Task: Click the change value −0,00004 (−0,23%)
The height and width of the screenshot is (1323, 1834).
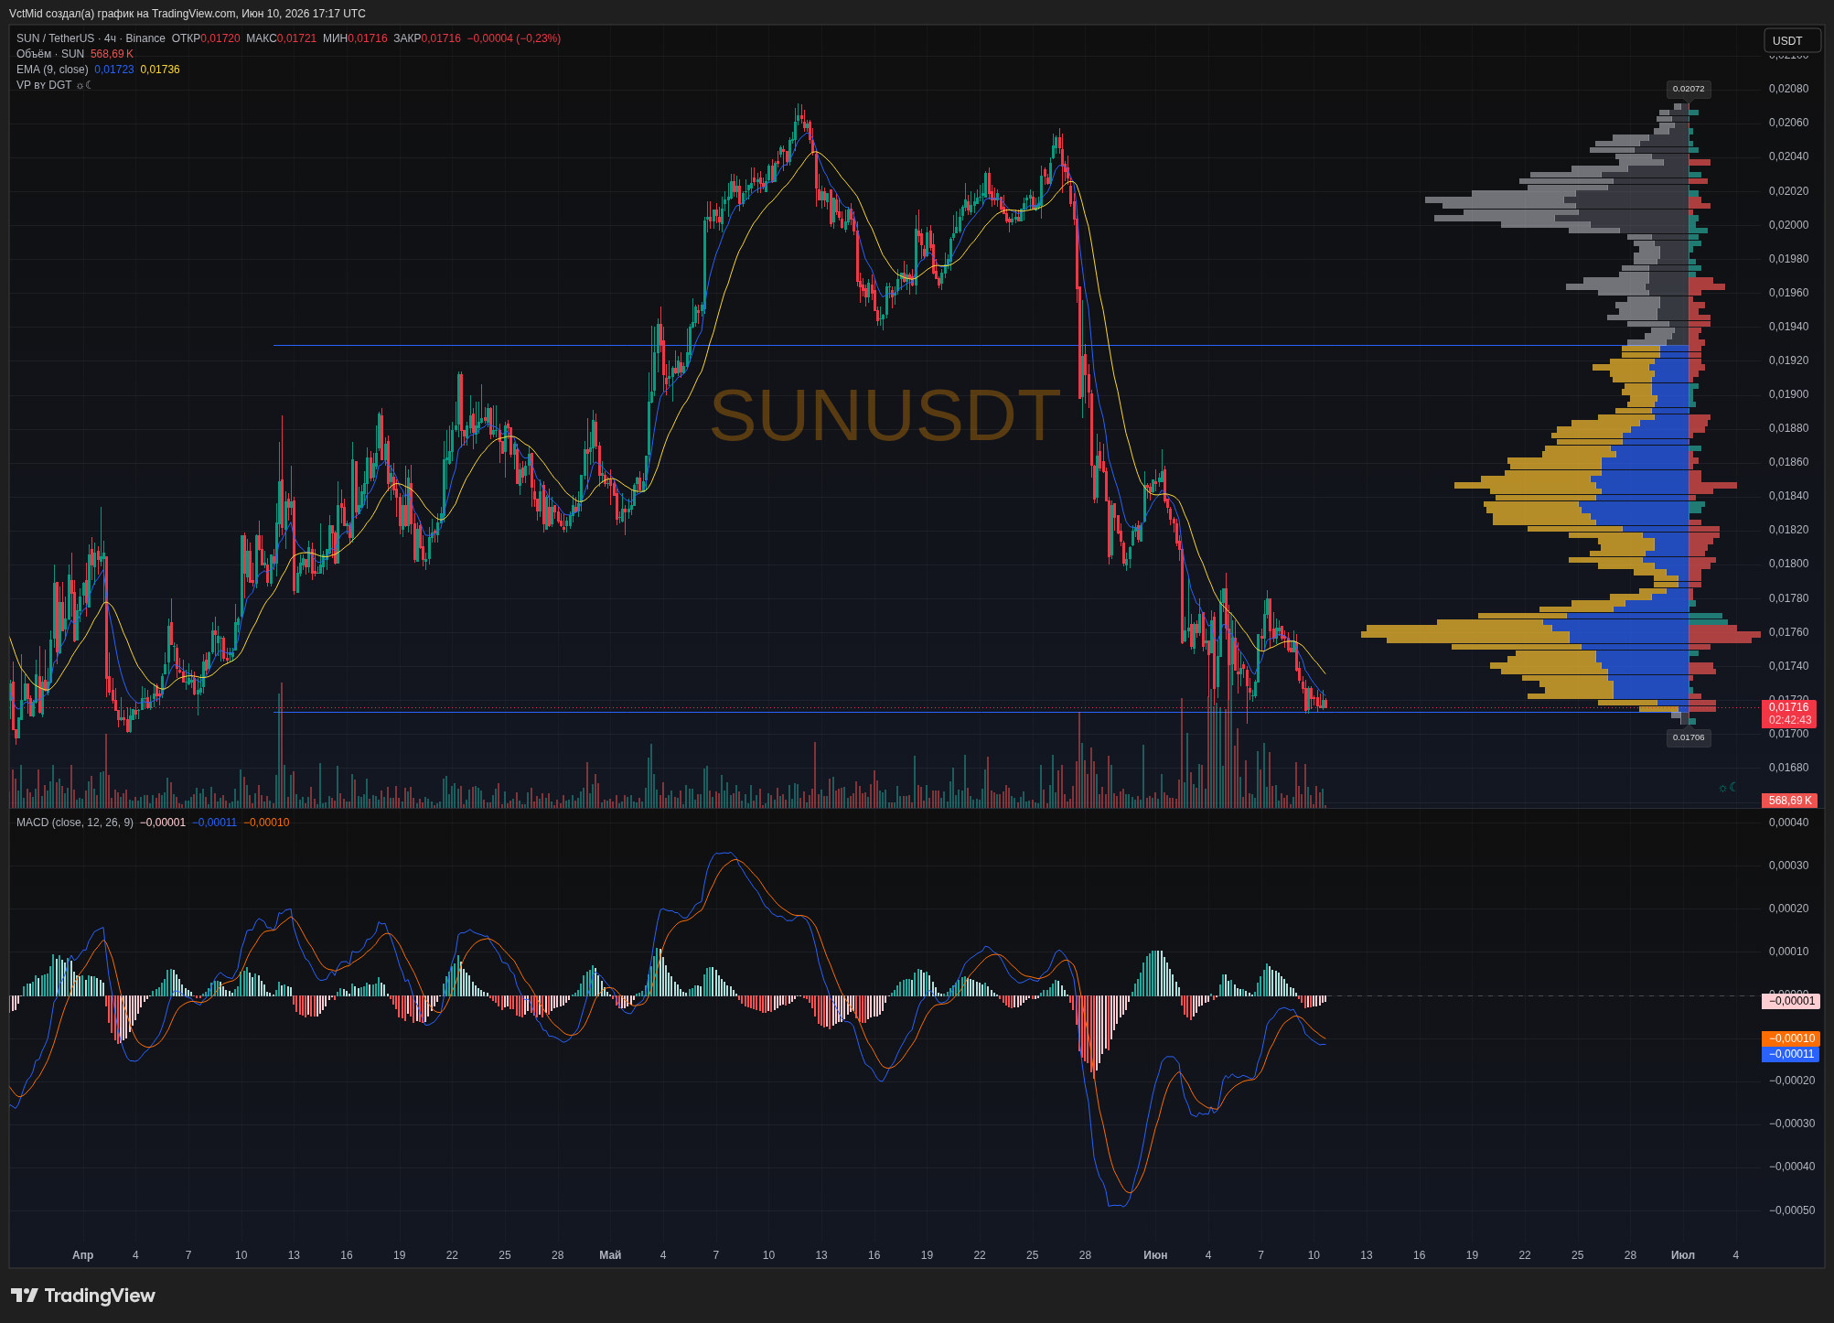Action: [514, 38]
